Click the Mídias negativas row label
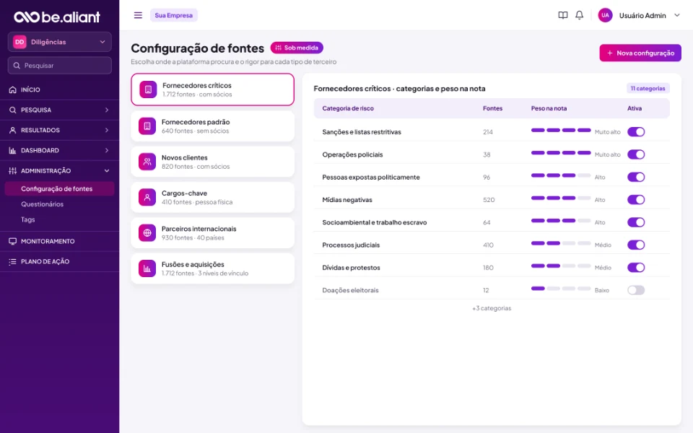The width and height of the screenshot is (693, 433). click(x=347, y=200)
